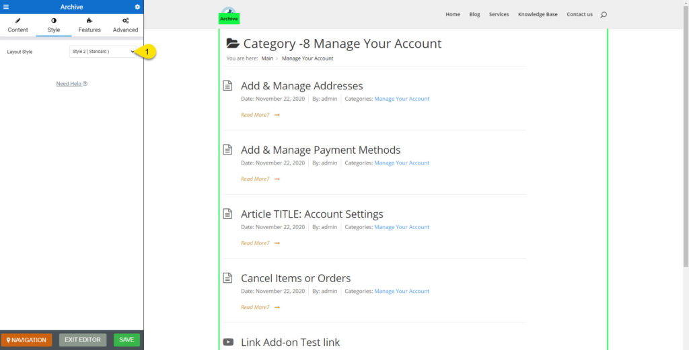Open the hamburger menu in Archive panel

[7, 7]
